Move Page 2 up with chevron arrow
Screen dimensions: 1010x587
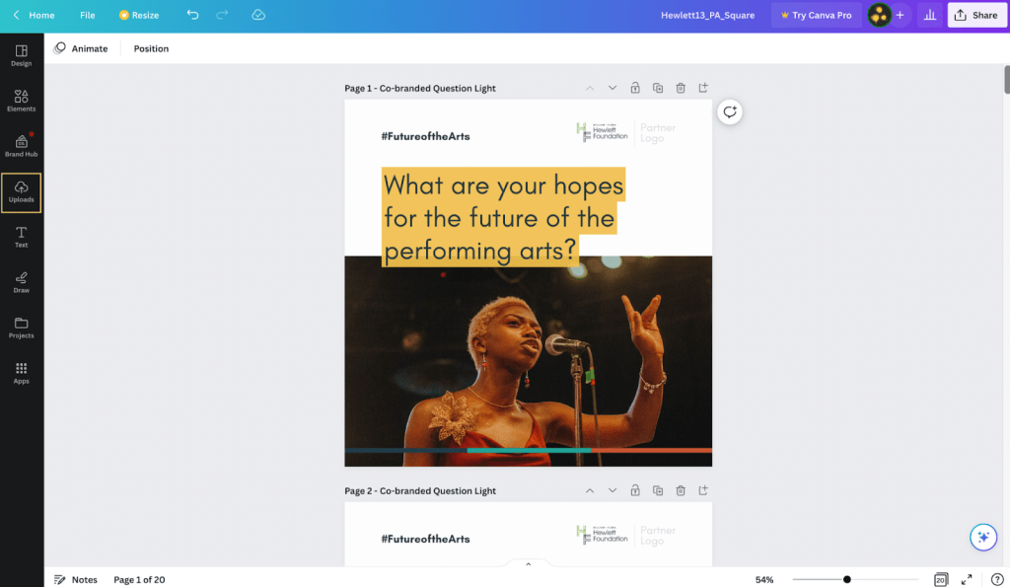tap(590, 490)
